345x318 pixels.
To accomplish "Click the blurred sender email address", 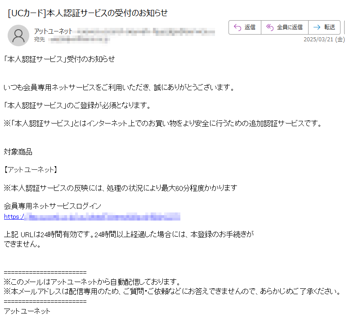I will (x=144, y=32).
